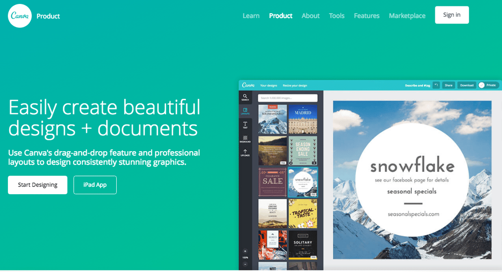Open the Features navigation item
Screen dimensions: 502x272
[367, 16]
